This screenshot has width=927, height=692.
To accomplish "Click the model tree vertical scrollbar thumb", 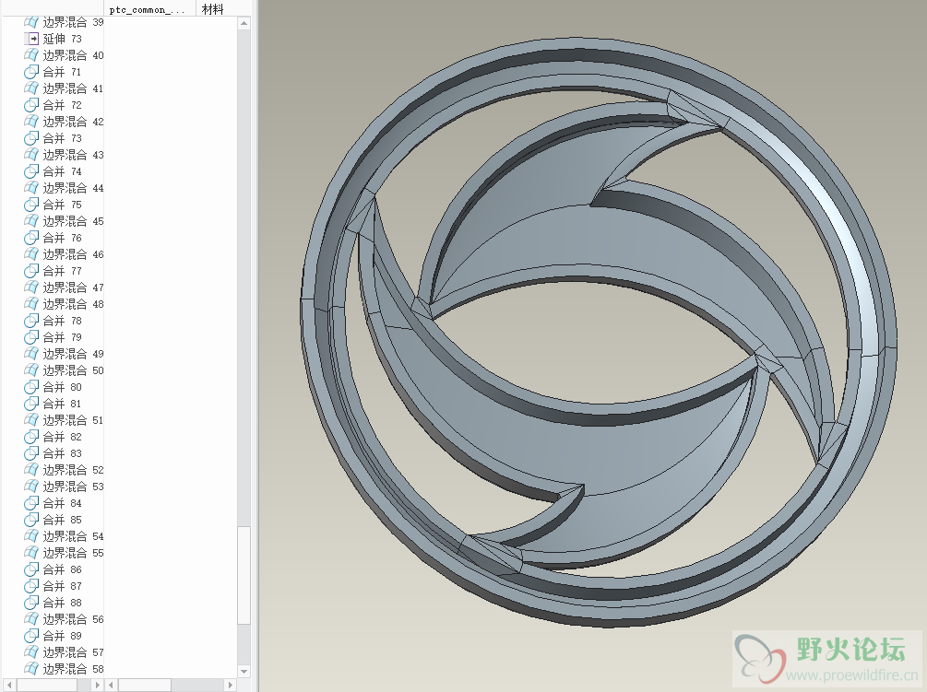I will [244, 575].
